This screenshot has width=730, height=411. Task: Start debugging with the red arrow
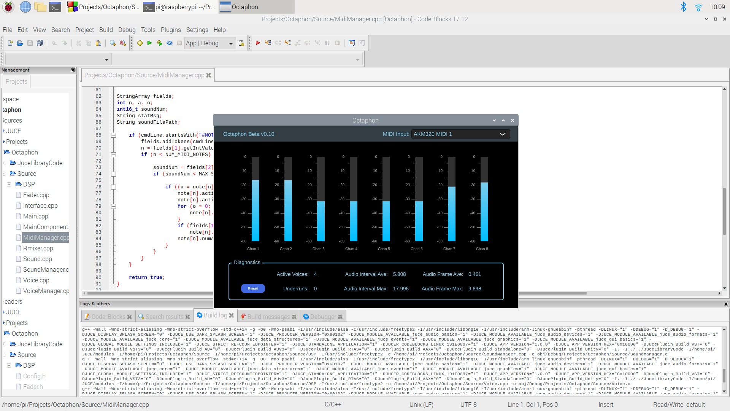point(258,43)
